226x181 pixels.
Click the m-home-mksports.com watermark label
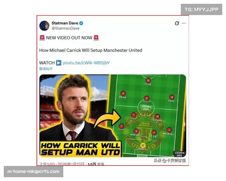pos(34,172)
